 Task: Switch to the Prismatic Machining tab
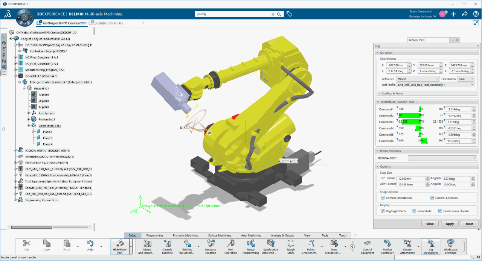click(185, 235)
